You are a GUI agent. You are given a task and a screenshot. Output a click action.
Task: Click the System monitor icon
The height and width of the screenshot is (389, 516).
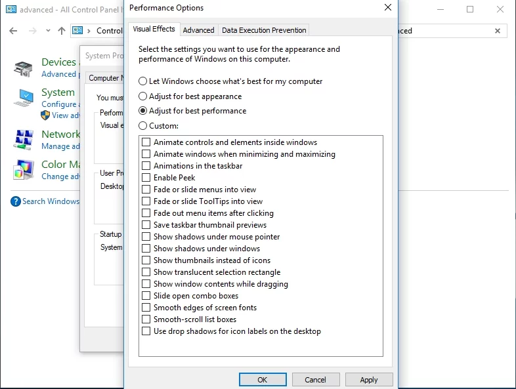(23, 98)
